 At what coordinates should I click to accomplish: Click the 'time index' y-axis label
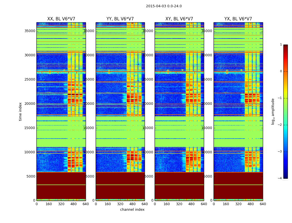point(20,111)
